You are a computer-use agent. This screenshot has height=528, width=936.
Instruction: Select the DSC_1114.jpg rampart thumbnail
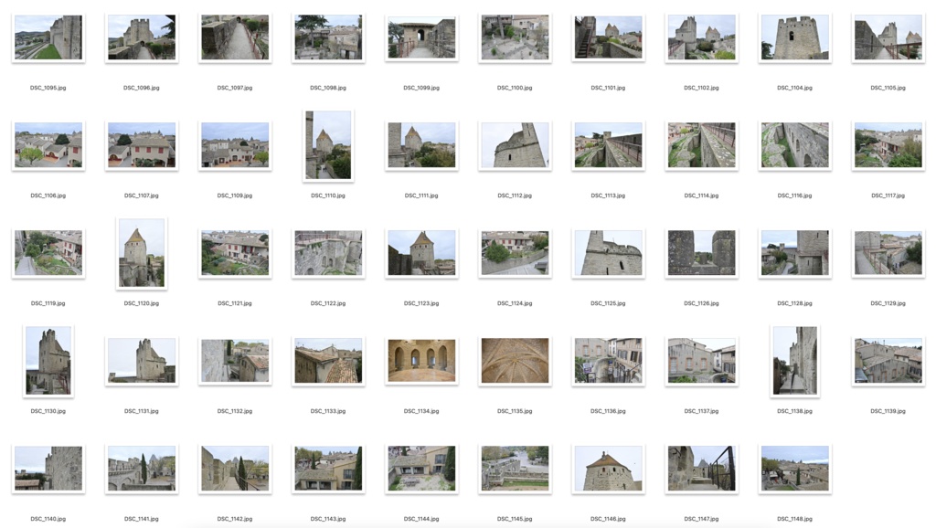pyautogui.click(x=701, y=145)
